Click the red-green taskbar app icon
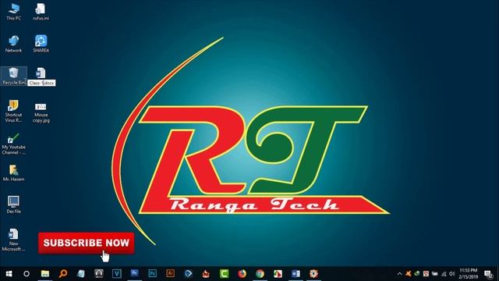Screen dimensions: 499x281 (x=278, y=274)
